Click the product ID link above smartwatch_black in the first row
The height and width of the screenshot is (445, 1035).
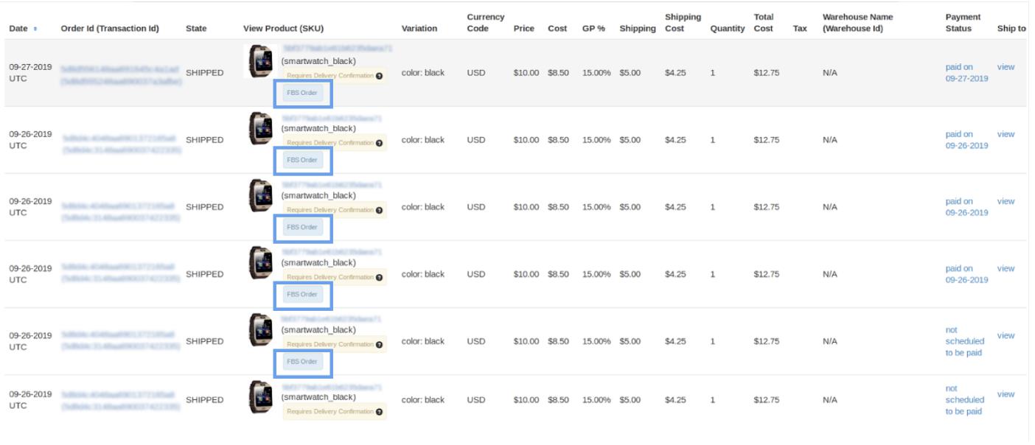336,49
